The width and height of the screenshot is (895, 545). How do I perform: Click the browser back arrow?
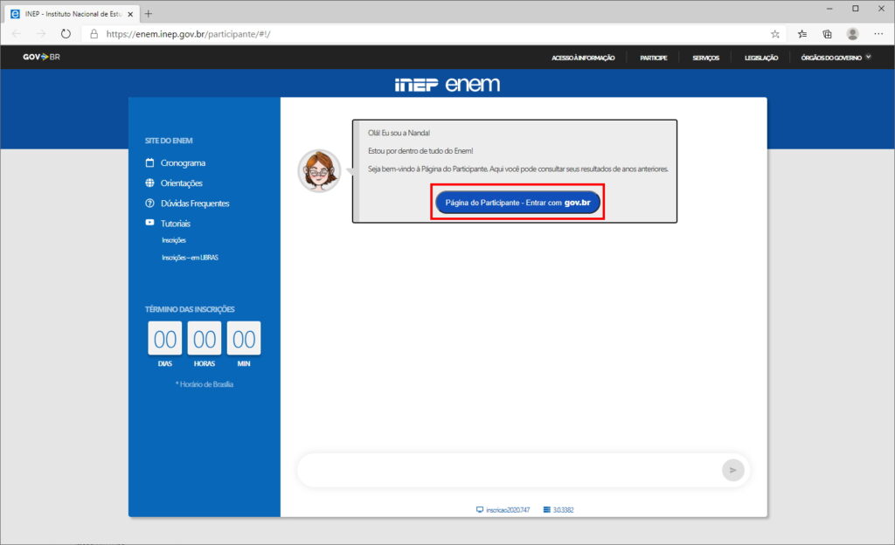[16, 34]
